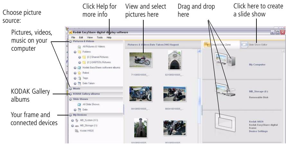This screenshot has width=286, height=144.
Task: Collapse the My Devices section
Action: (x=71, y=115)
